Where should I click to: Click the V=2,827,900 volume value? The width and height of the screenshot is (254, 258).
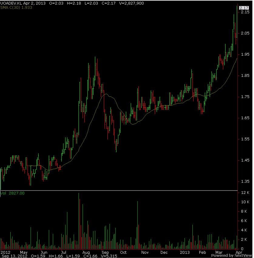[131, 3]
